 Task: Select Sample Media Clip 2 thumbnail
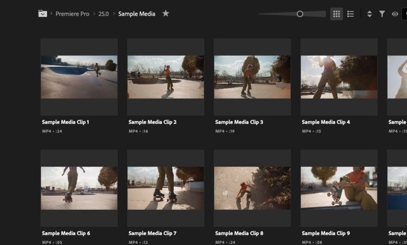coord(165,77)
